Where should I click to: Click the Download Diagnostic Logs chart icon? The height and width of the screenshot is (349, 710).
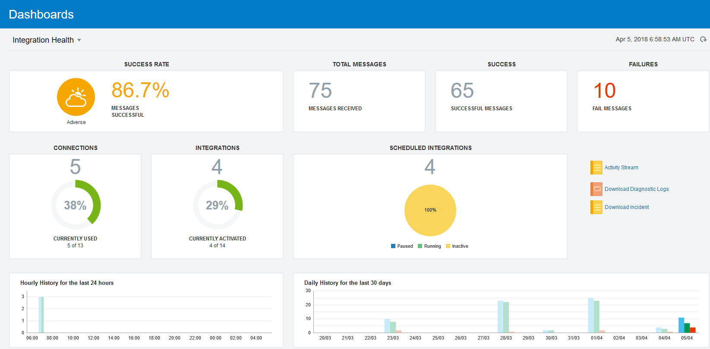tap(596, 189)
